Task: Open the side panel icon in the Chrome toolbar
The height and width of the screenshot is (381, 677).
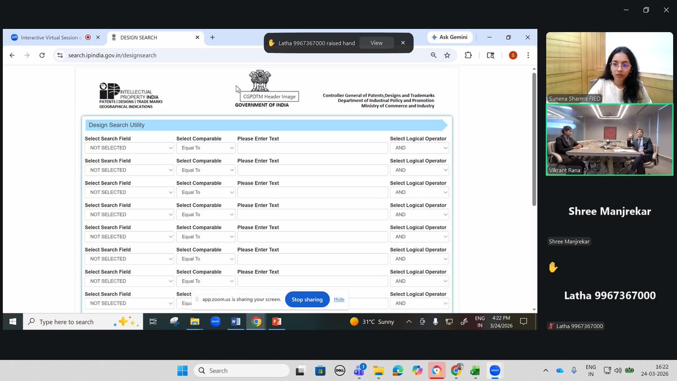Action: click(490, 55)
